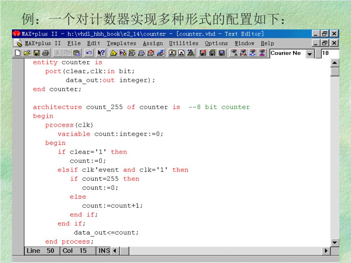Click the project name hierarchy icon
Image resolution: width=351 pixels, height=263 pixels.
pos(172,53)
